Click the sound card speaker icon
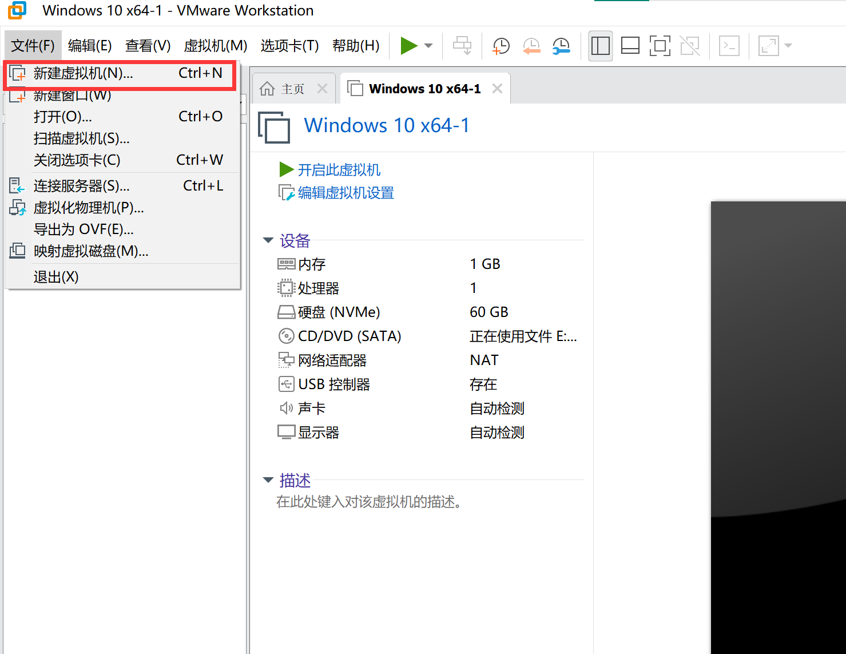846x654 pixels. point(286,408)
